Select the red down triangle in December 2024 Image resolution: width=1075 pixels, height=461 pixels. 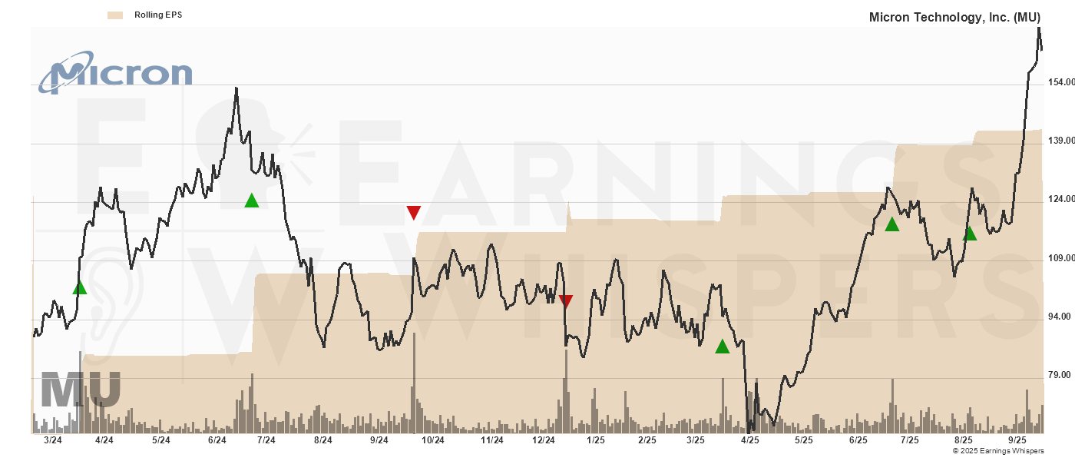tap(566, 301)
